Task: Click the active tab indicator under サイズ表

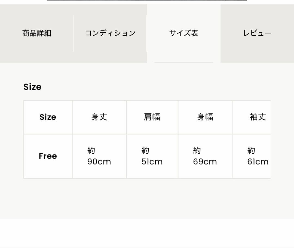Action: [184, 62]
